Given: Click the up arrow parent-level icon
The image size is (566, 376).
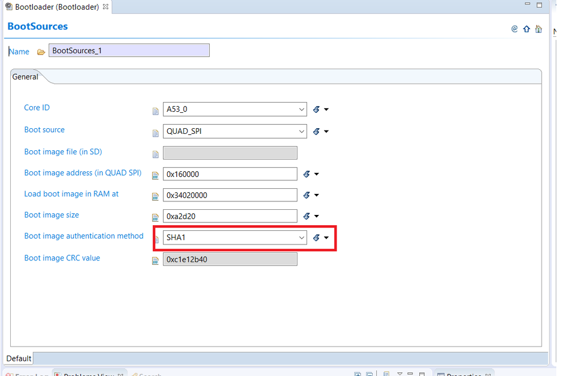Looking at the screenshot, I should click(527, 29).
